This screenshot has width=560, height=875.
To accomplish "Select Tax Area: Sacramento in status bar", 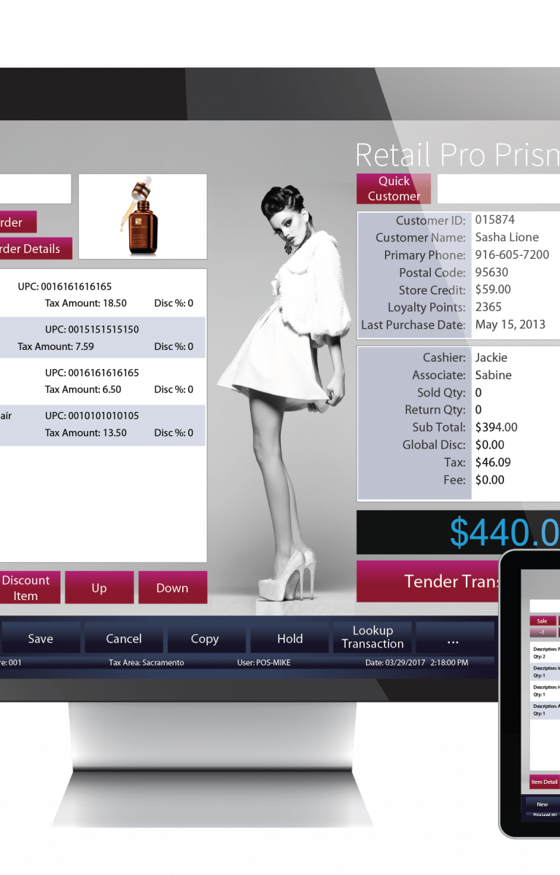I will (147, 663).
